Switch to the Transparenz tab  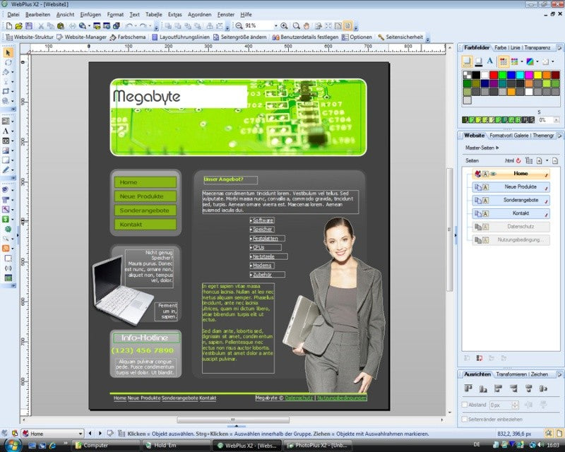pos(537,47)
